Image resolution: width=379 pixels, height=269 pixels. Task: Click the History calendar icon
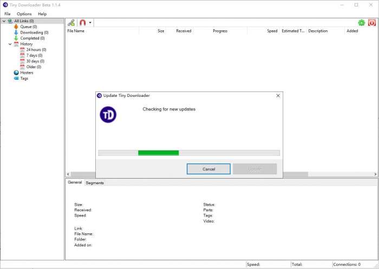pos(16,44)
